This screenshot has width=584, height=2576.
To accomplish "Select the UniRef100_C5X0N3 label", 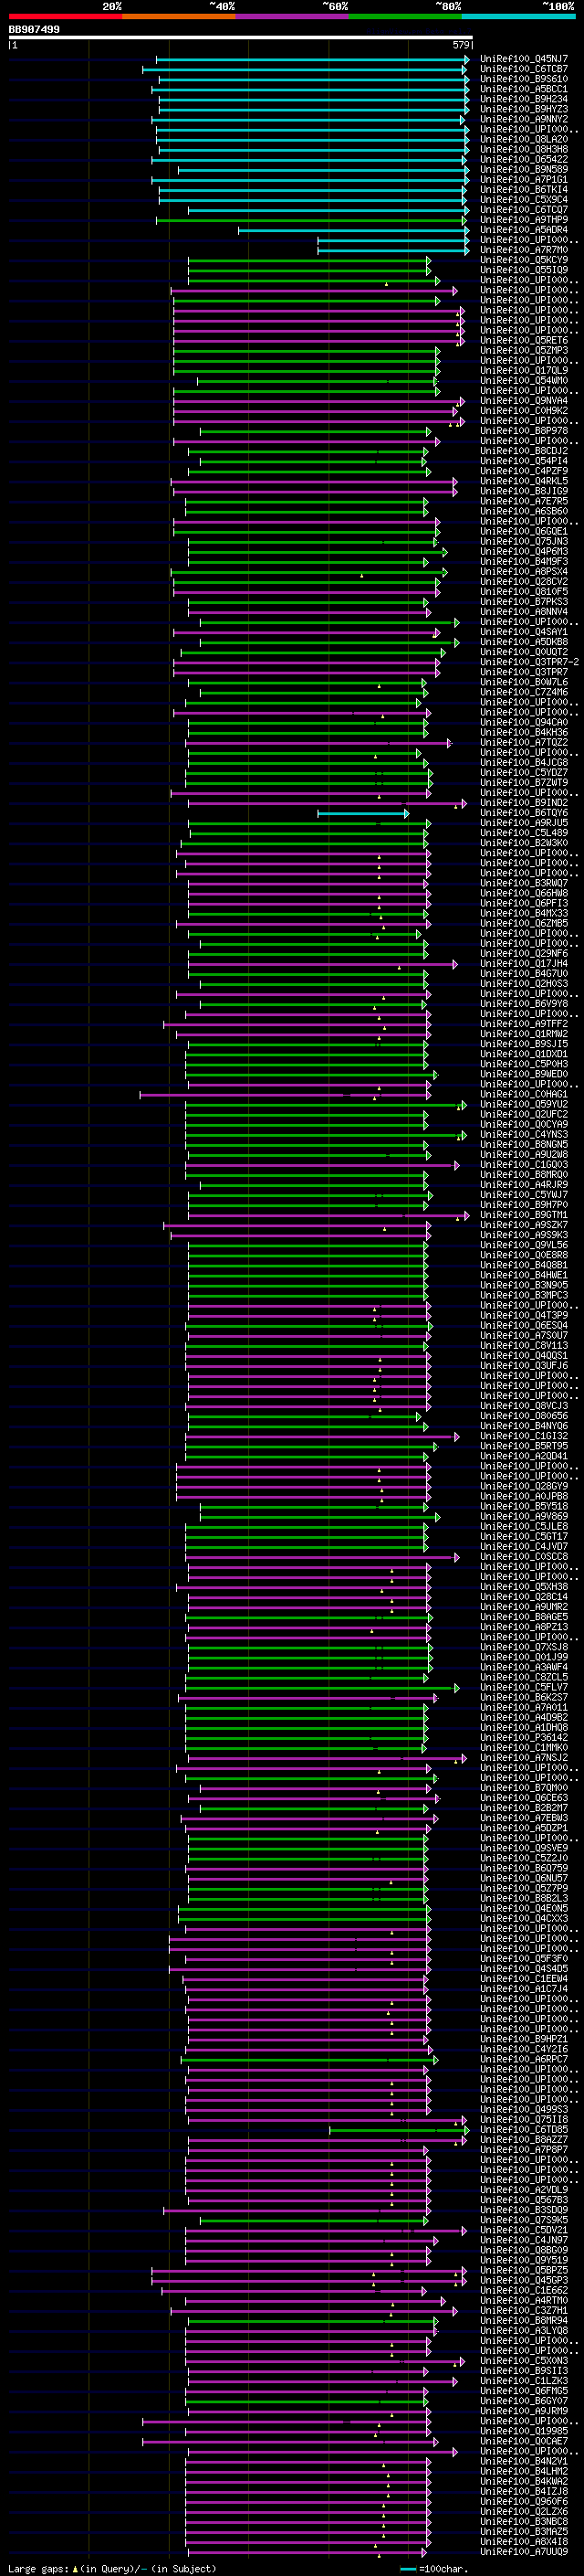I will click(x=524, y=2361).
